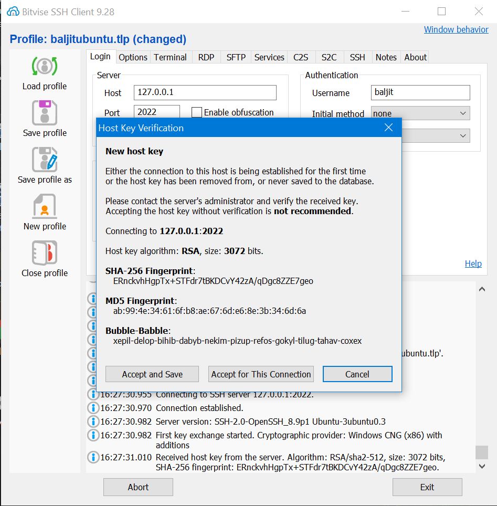The height and width of the screenshot is (506, 497).
Task: Open the RDP tab
Action: click(206, 57)
